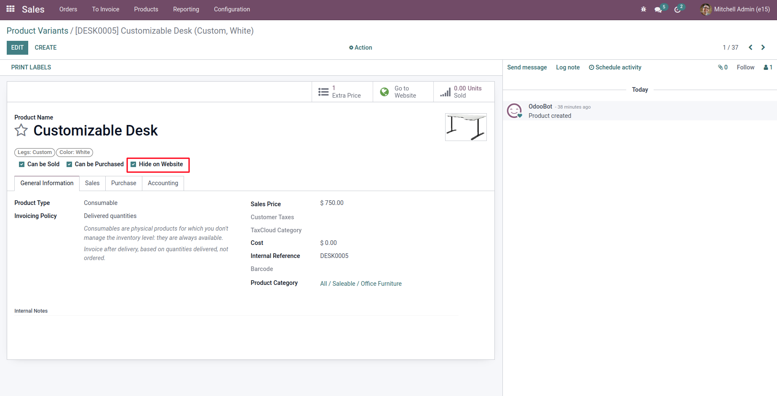Click the Customizable Desk product name

tap(96, 130)
